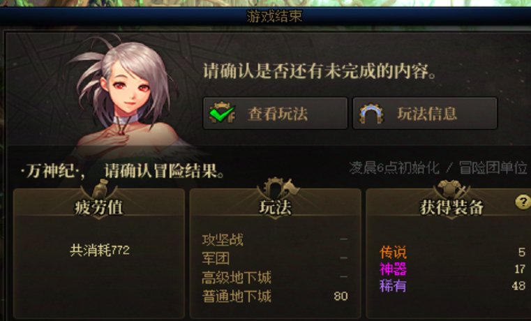Click the 高级地下城 row

point(275,277)
